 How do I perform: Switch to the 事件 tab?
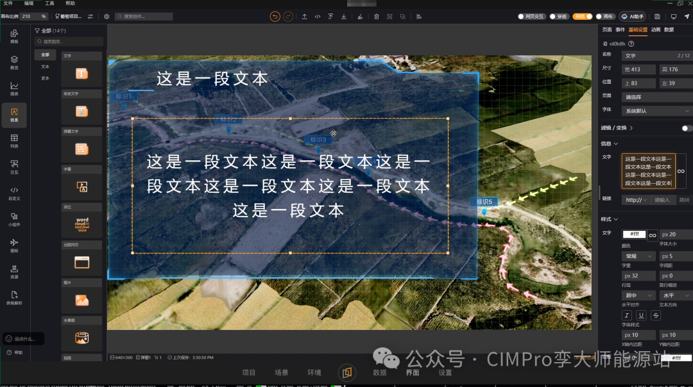tap(620, 29)
